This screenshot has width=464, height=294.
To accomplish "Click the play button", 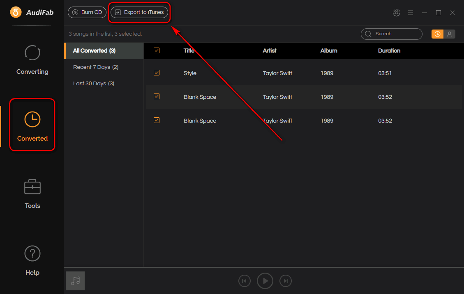I will click(265, 281).
